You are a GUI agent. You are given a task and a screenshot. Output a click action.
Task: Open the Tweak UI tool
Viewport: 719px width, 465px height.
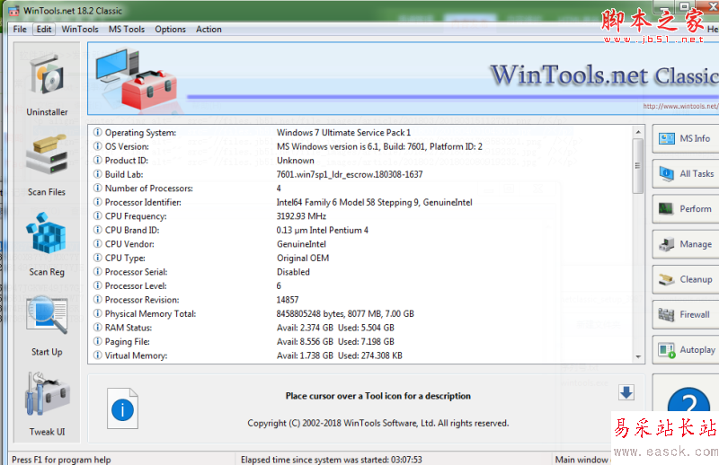(47, 404)
